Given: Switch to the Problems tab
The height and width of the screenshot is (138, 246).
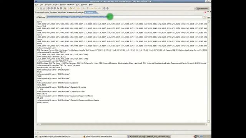Looking at the screenshot, I should point(53,12).
